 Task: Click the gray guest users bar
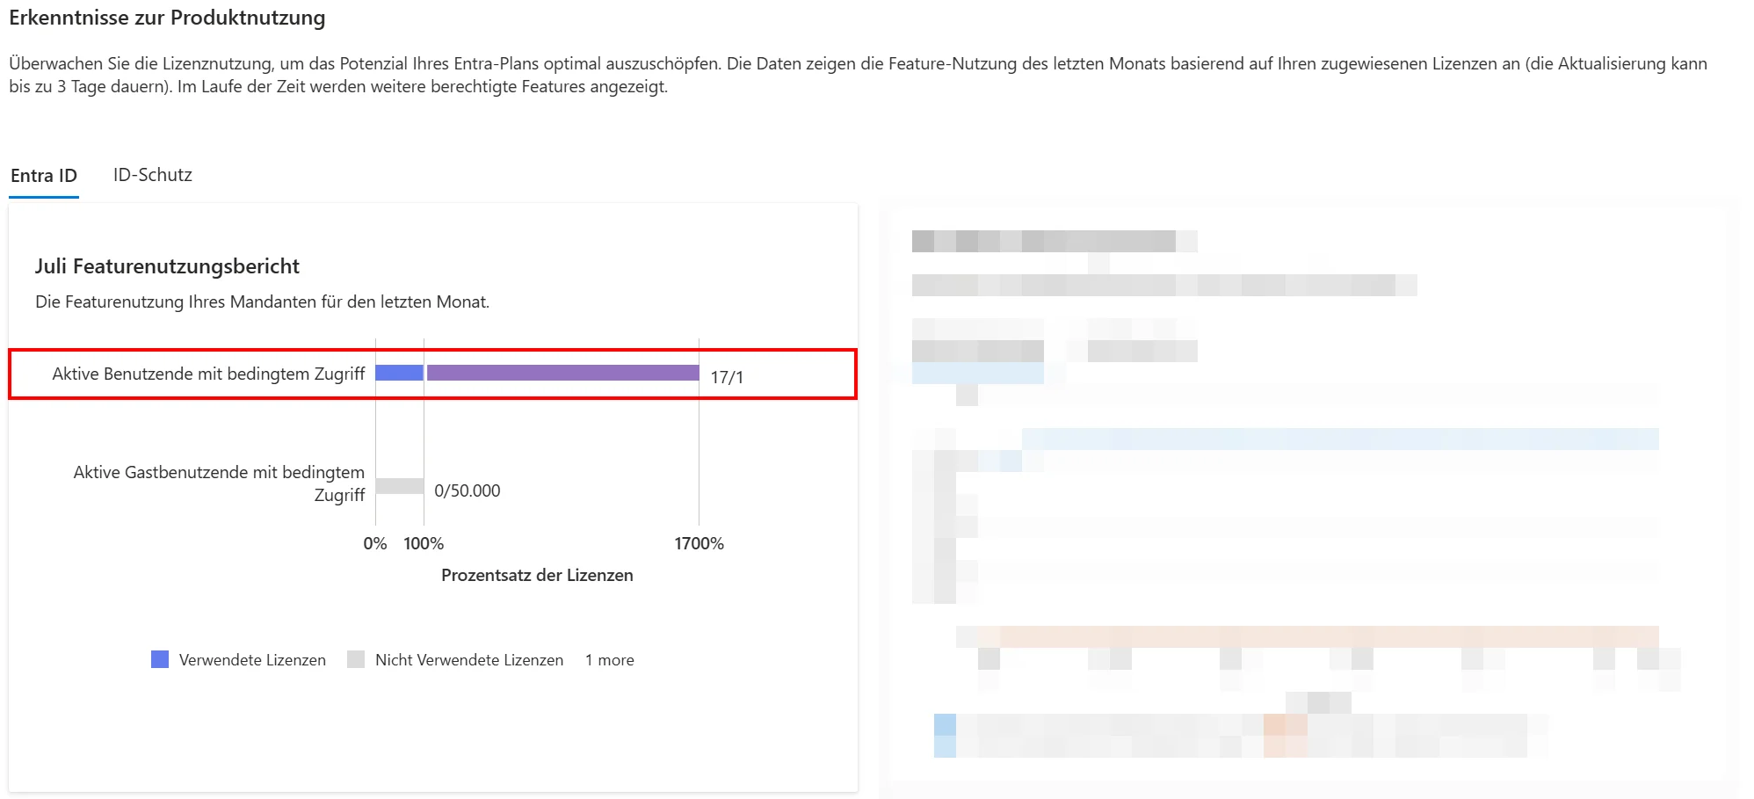399,486
